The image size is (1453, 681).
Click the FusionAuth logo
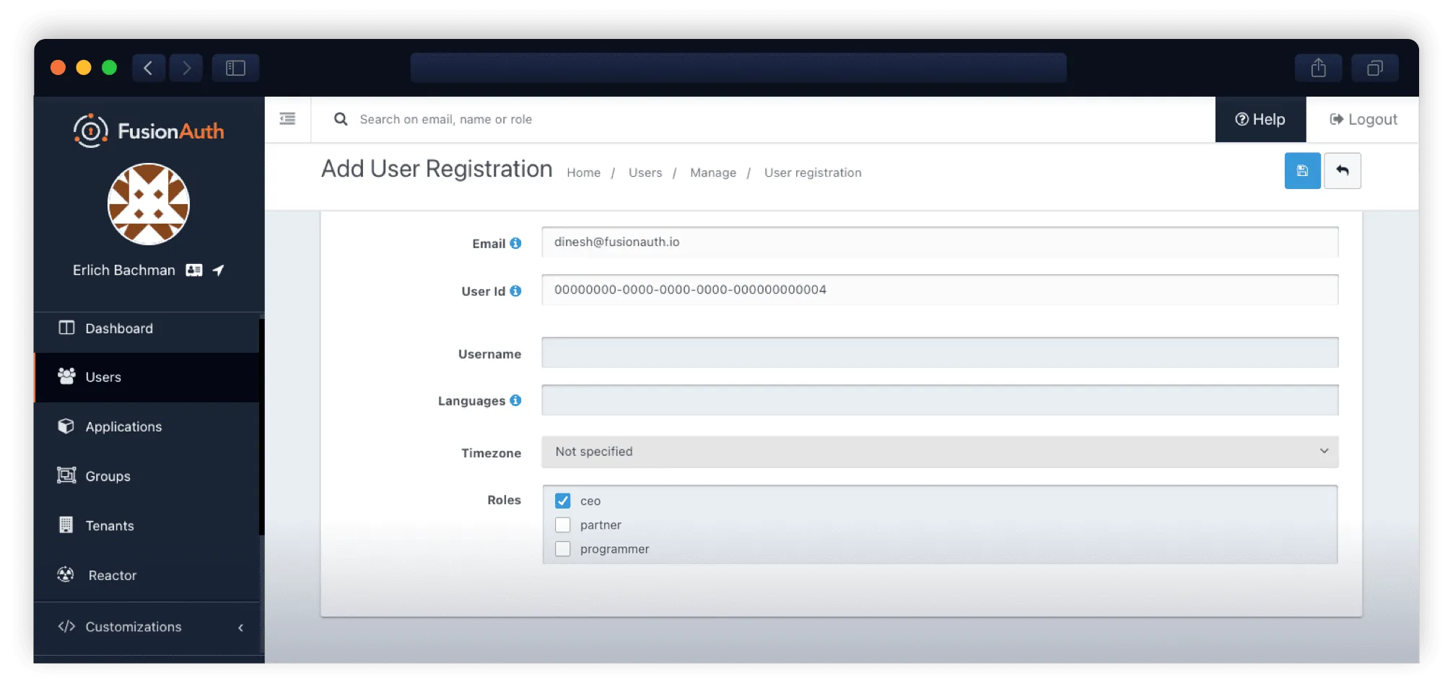[149, 131]
